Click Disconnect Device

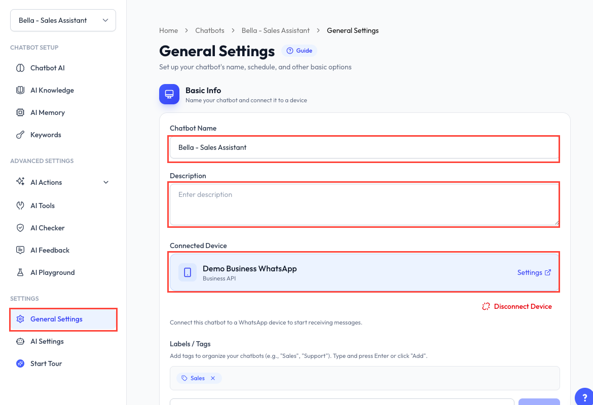[516, 306]
